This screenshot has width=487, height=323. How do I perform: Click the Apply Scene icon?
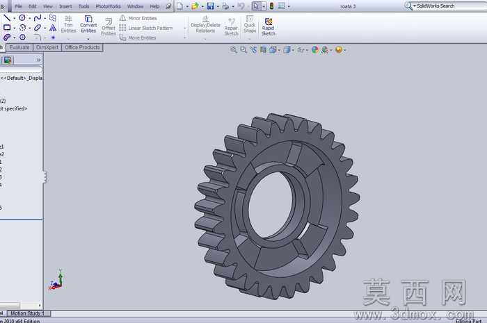325,49
